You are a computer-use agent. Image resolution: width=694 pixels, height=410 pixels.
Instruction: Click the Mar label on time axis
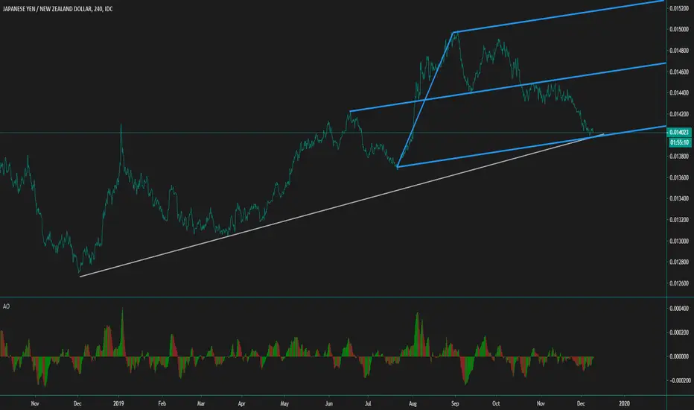[x=201, y=403]
